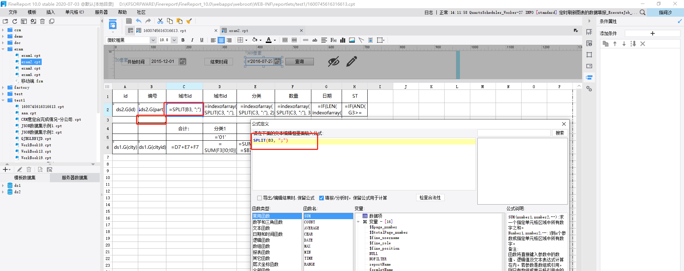Screen dimensions: 684x271
Task: Select COUNT in function list
Action: pyautogui.click(x=310, y=222)
